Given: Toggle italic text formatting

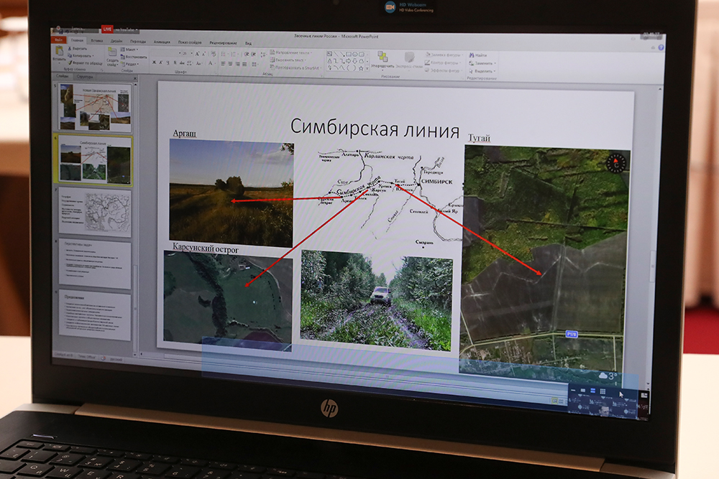Looking at the screenshot, I should click(x=161, y=63).
